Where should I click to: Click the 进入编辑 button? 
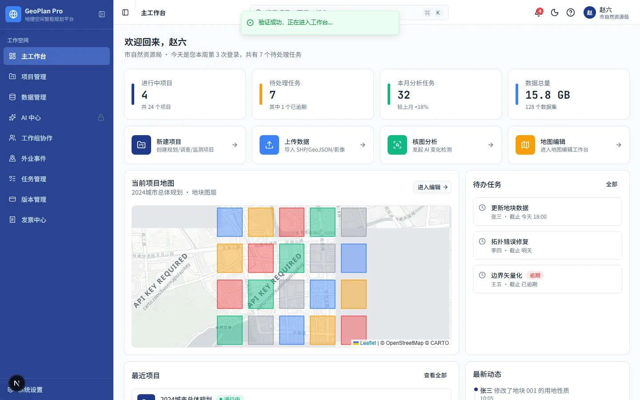pos(432,187)
